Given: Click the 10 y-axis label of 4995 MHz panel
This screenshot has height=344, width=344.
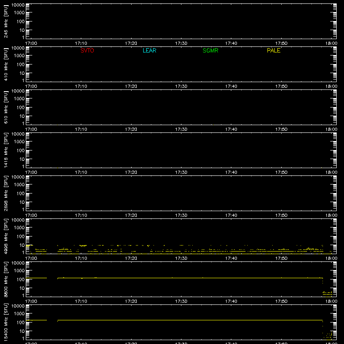Looking at the screenshot, I should [x=22, y=245].
